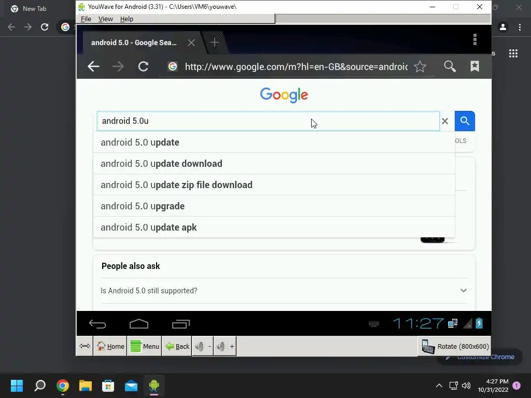Open the YouWave Help menu

pos(127,19)
